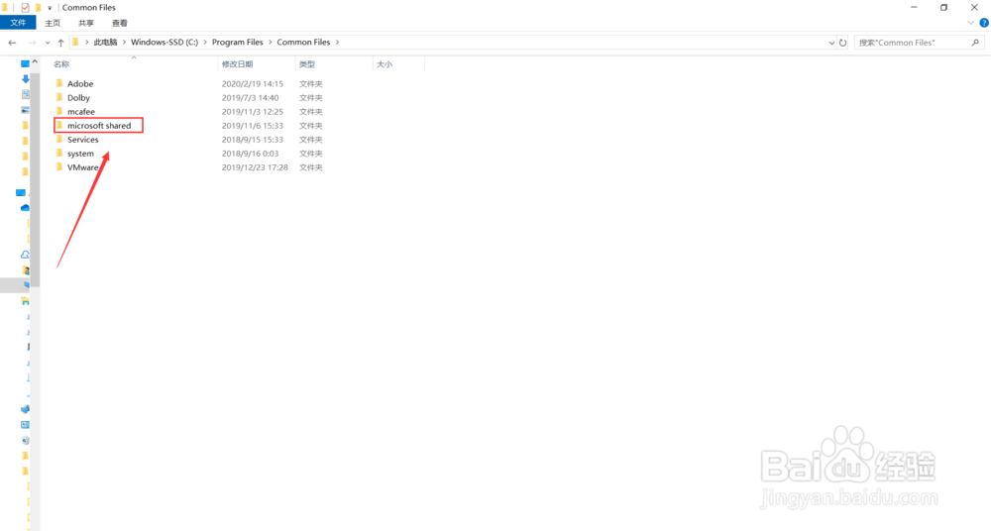The height and width of the screenshot is (531, 991).
Task: Open Pictures icon in navigation pane
Action: pos(26,110)
